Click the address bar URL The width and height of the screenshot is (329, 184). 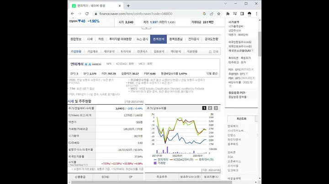(136, 14)
